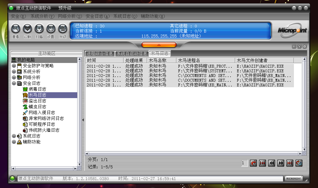Click the 系统日志 document icon
This screenshot has height=188, width=318.
pos(19,136)
